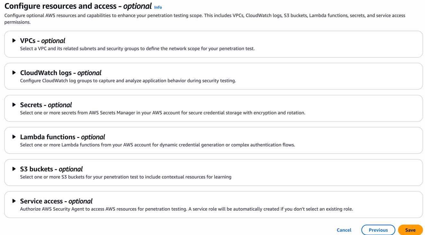Screen dimensions: 425x235
Task: Go back with the Previous button
Action: click(378, 230)
